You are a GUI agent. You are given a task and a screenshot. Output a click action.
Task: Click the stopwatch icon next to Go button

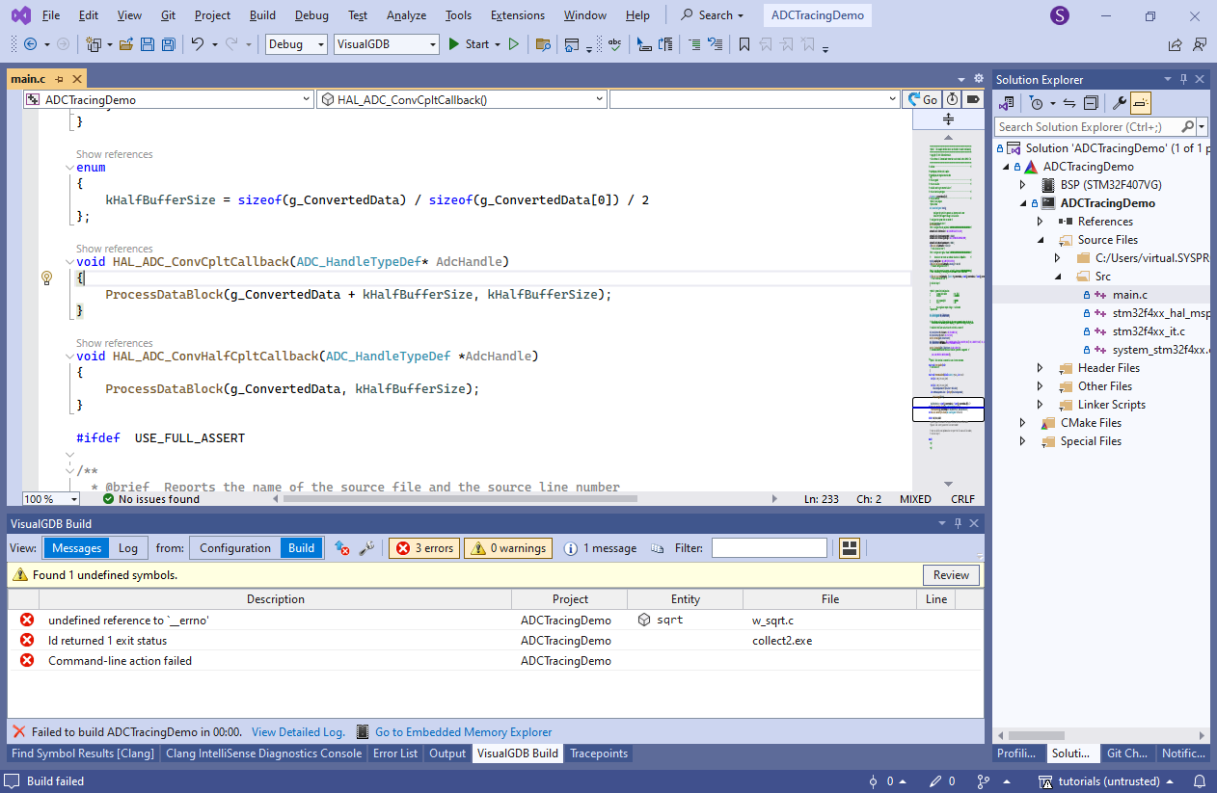(x=953, y=99)
